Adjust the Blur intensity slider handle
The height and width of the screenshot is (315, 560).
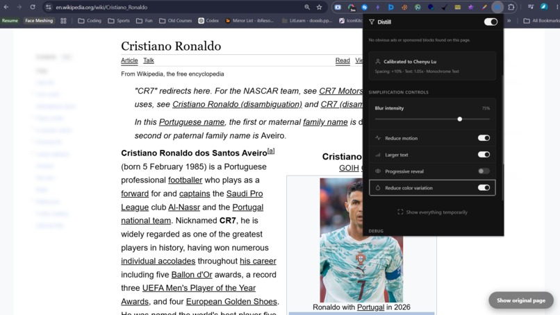460,119
